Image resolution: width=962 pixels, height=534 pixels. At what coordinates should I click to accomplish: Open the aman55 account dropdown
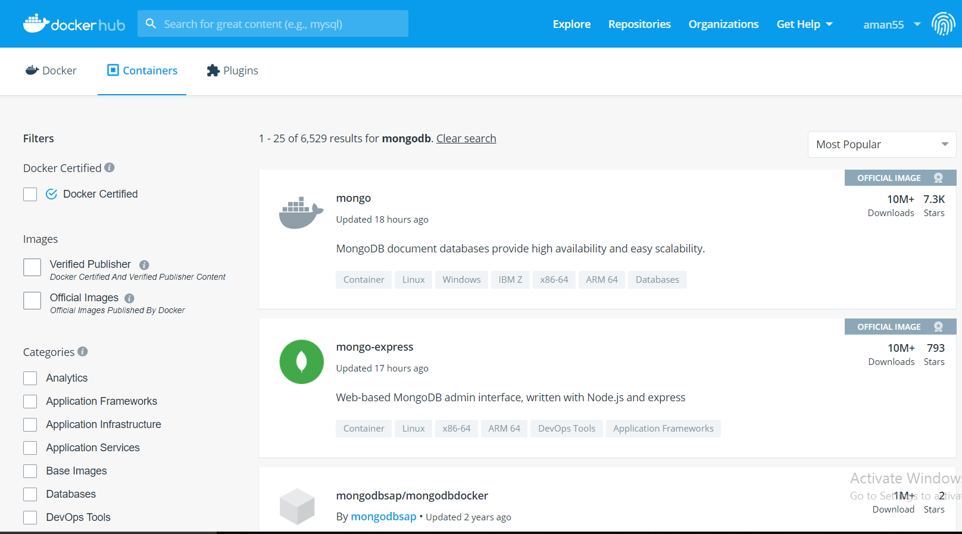tap(892, 24)
